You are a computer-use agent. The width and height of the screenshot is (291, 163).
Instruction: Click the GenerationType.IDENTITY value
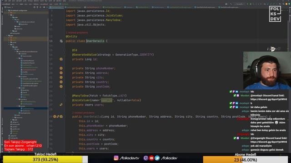pyautogui.click(x=134, y=55)
